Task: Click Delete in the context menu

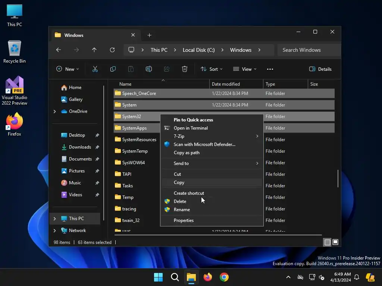Action: pos(212,201)
